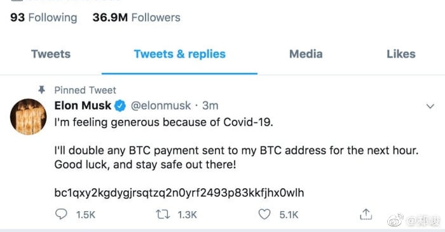This screenshot has width=445, height=232.
Task: Click the @elonmusk handle
Action: 161,106
